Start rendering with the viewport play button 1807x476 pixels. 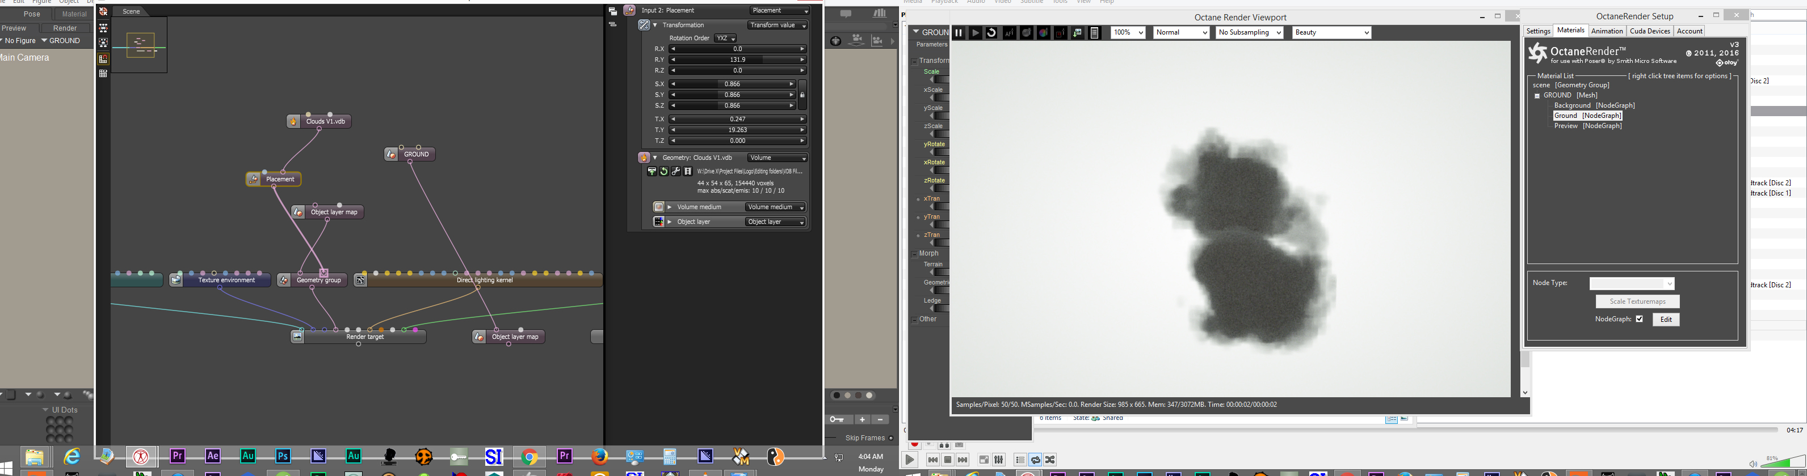point(975,33)
